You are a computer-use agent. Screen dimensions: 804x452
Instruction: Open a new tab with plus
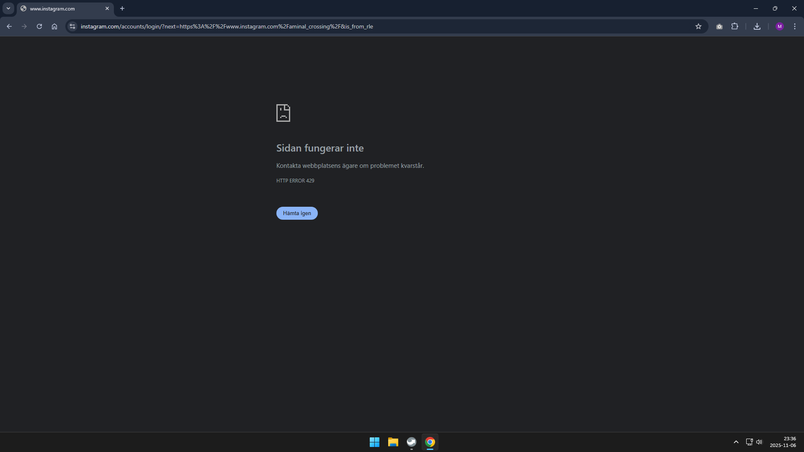(122, 8)
